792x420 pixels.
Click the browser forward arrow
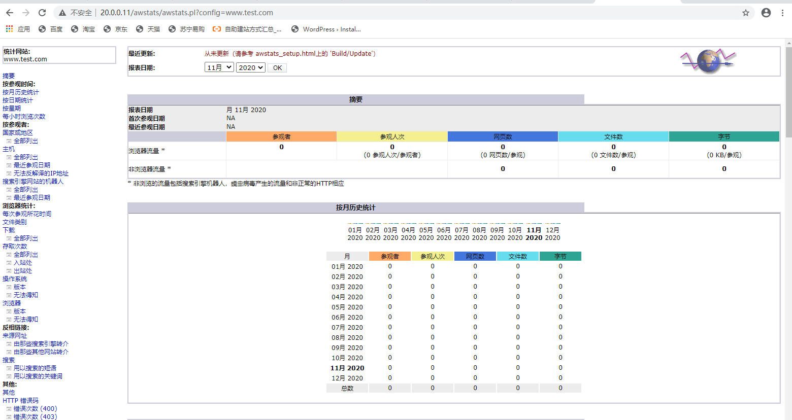26,13
